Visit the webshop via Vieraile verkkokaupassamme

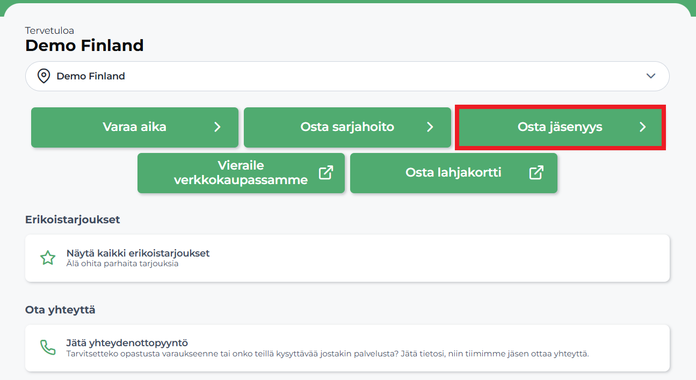tap(241, 173)
